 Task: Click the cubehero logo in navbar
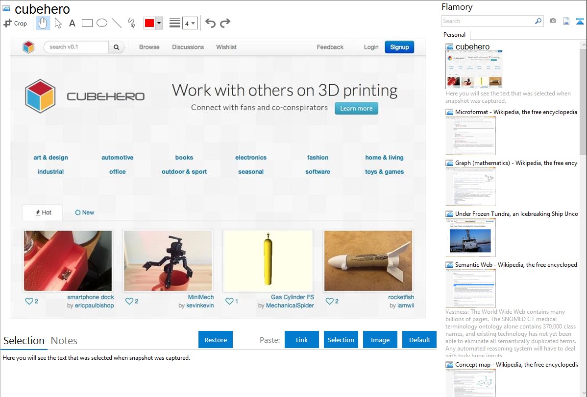tap(28, 47)
